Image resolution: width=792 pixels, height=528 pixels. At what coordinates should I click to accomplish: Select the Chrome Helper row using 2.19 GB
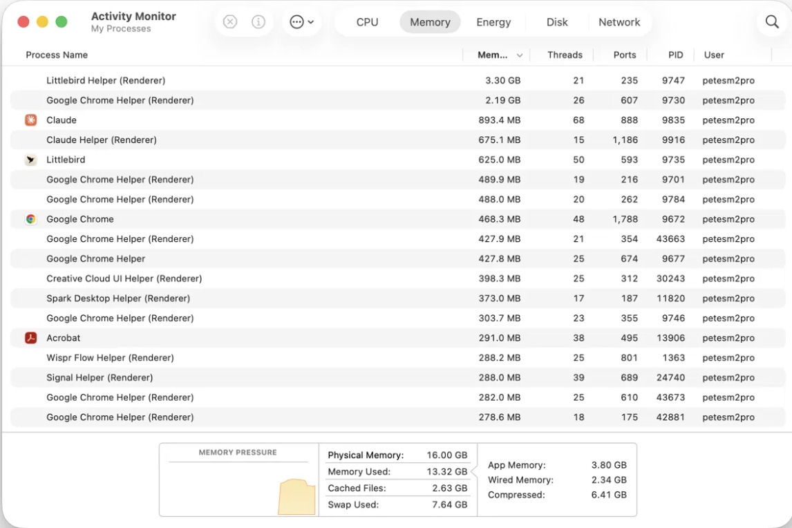pos(397,100)
